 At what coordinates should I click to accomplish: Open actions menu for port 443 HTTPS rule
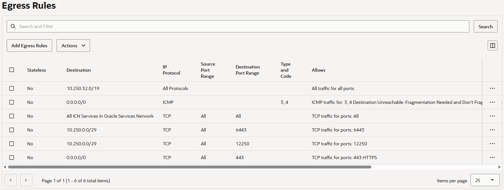[x=492, y=158]
